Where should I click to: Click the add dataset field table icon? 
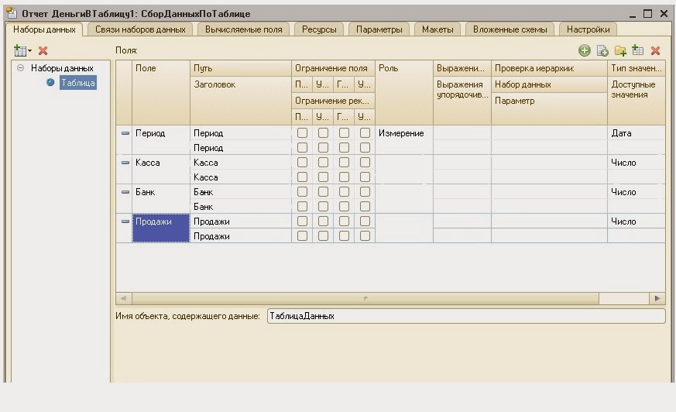pos(638,50)
